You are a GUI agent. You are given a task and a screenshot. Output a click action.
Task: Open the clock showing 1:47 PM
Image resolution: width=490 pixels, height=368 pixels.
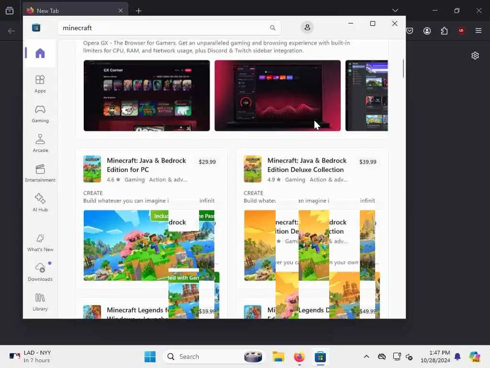click(435, 356)
